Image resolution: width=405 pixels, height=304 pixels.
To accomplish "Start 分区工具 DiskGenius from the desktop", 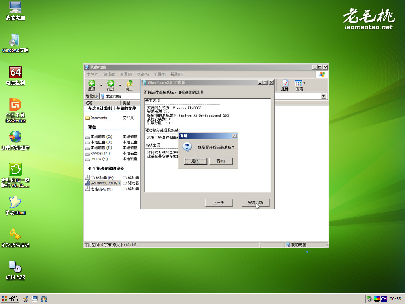I will pyautogui.click(x=15, y=110).
